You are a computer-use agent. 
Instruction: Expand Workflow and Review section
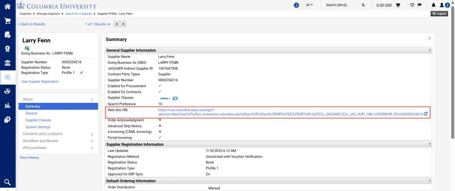pos(58,141)
